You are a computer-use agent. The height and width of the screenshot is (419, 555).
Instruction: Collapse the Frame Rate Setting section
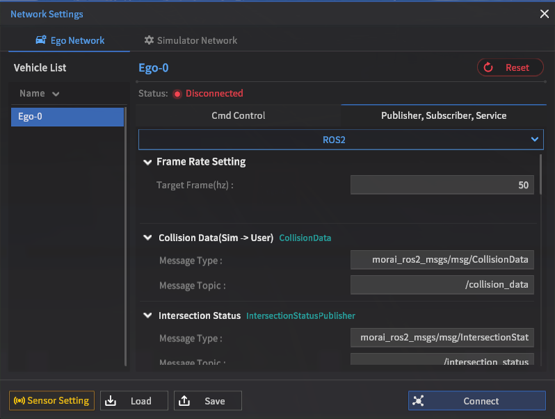pyautogui.click(x=147, y=162)
